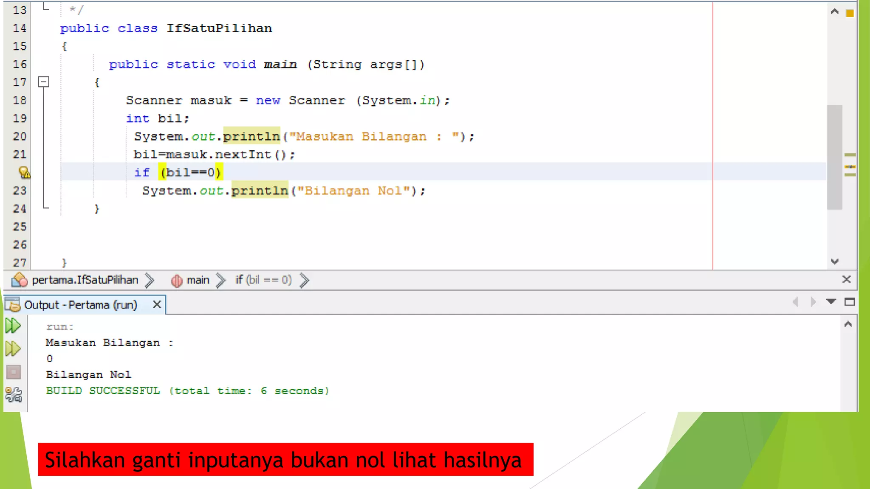Click the lightbulb hint icon in gutter

click(x=24, y=172)
